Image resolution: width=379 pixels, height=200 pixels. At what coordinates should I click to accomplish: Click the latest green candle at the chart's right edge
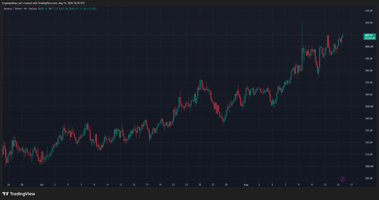pos(343,35)
